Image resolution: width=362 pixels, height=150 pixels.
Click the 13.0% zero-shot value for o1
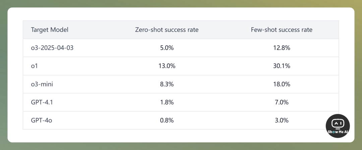tap(167, 66)
